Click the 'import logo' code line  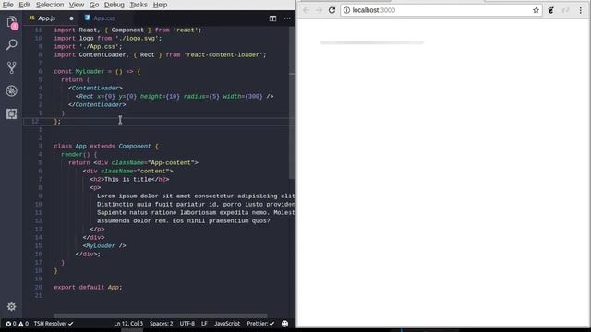point(108,39)
